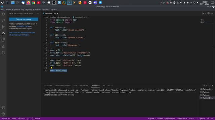Click the line and column indicator 'Строка 21'
215x120 pixels.
click(x=162, y=119)
